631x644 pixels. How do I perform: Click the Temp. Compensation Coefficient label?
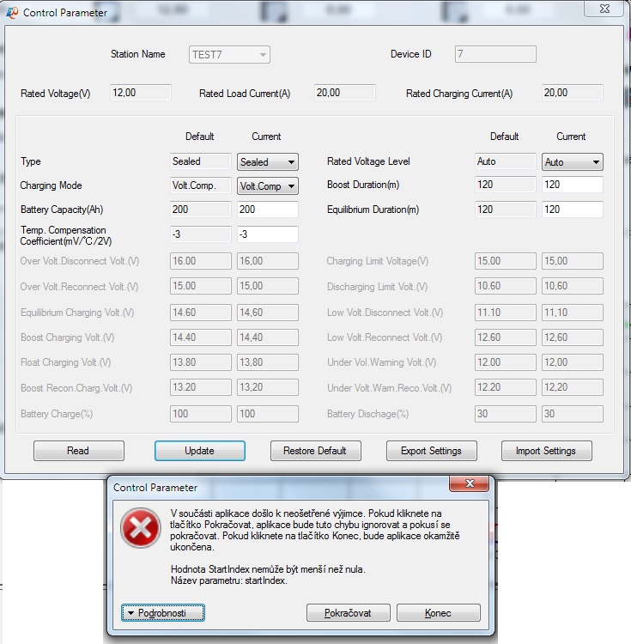pos(66,236)
